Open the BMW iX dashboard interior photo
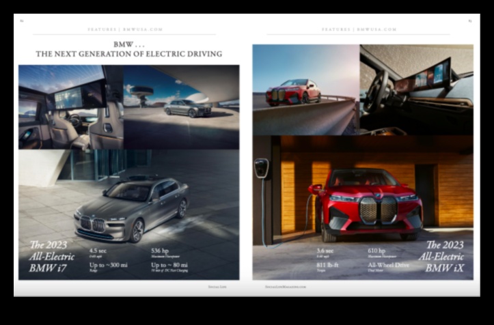The height and width of the screenshot is (325, 494). point(416,89)
